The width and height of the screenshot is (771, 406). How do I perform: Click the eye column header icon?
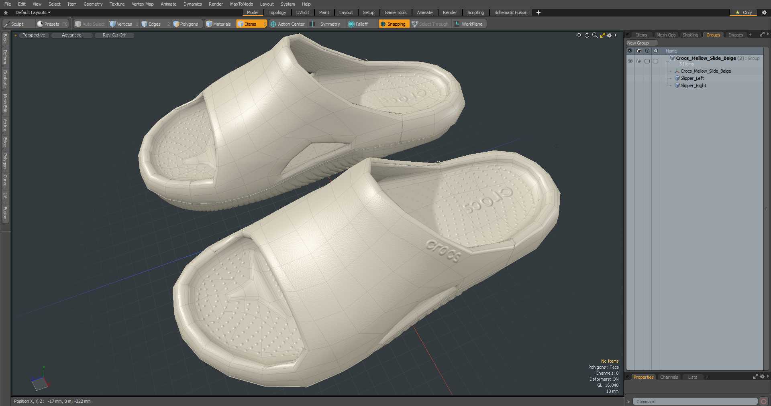[x=630, y=51]
